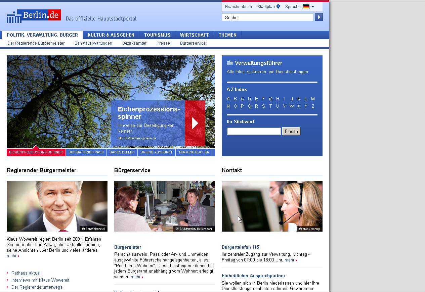Open the Regierender Bürgermeister portrait image
Screen dimensions: 425x292
[x=57, y=206]
